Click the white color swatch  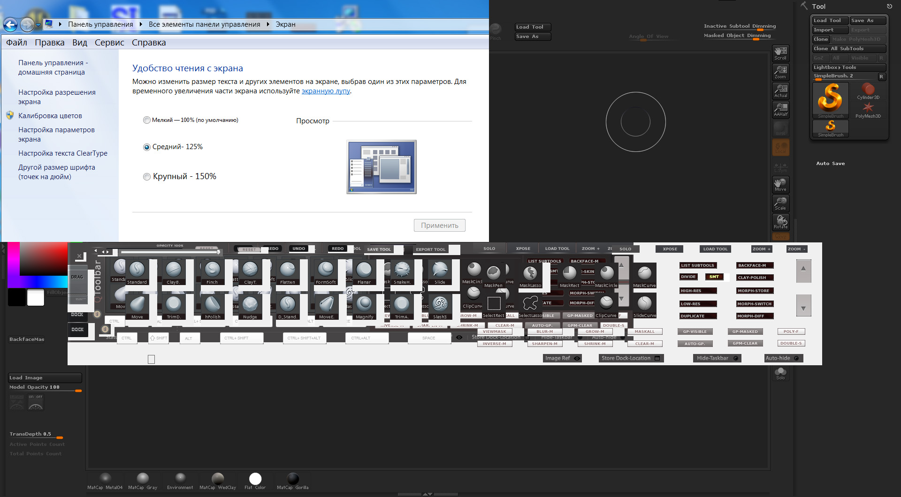click(36, 297)
